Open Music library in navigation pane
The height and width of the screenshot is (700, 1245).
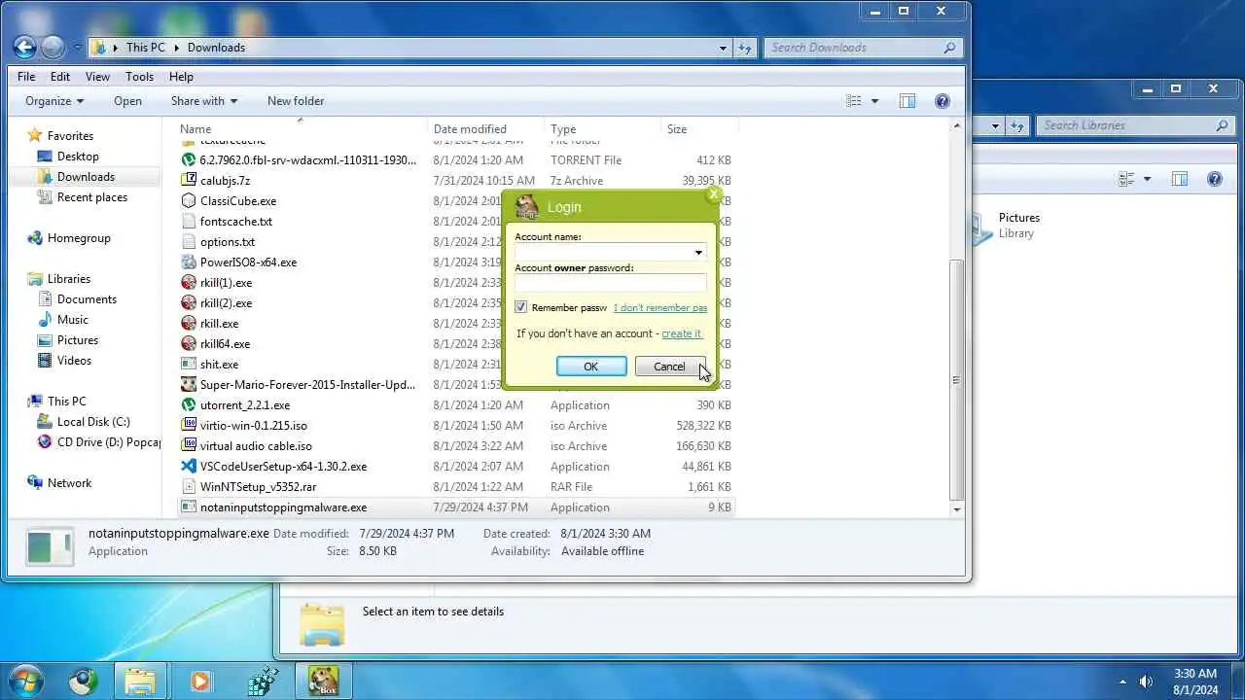[73, 320]
